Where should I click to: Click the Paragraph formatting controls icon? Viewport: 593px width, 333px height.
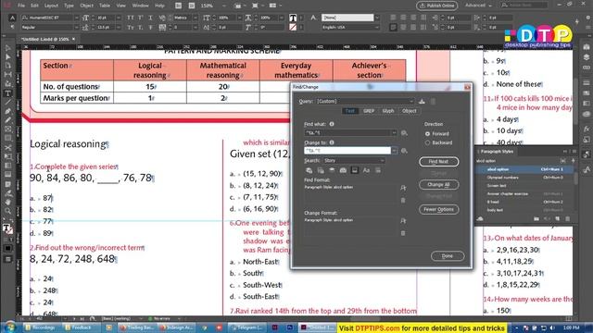(x=12, y=27)
